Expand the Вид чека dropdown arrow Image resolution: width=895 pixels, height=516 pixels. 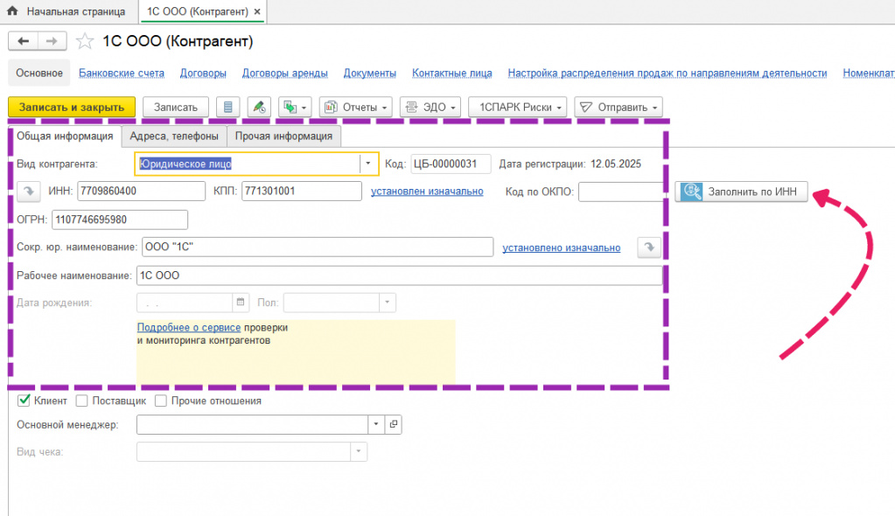tap(359, 451)
